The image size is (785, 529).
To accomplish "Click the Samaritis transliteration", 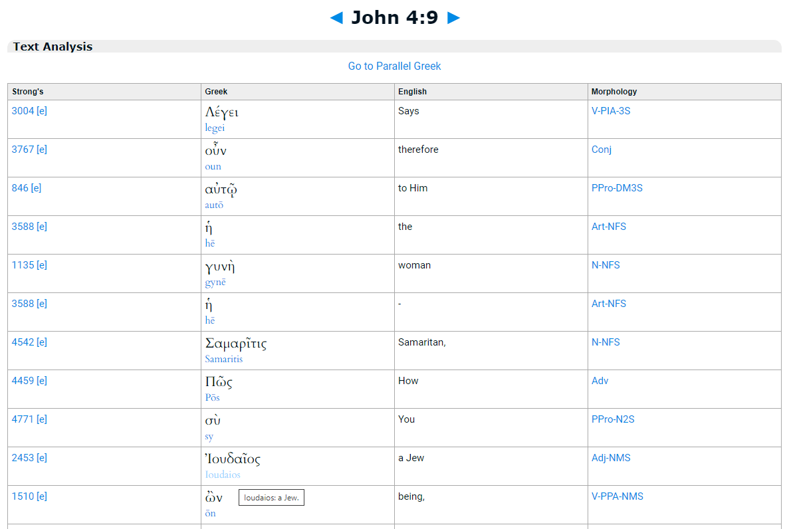I will click(x=224, y=359).
